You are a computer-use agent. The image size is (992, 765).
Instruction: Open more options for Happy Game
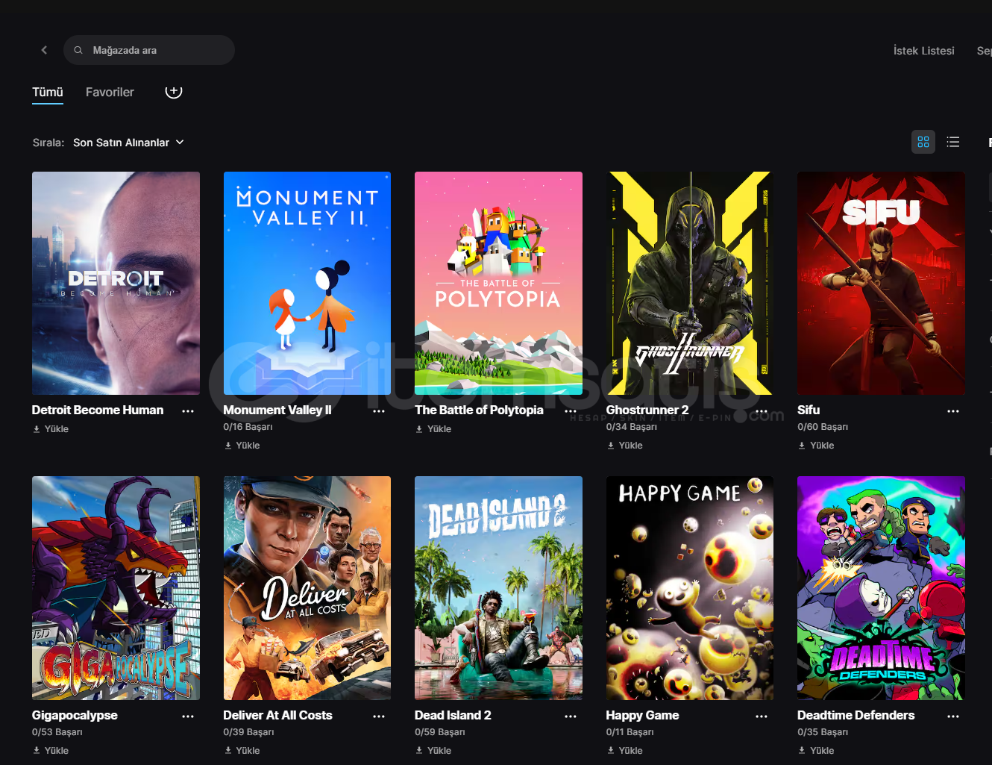762,716
